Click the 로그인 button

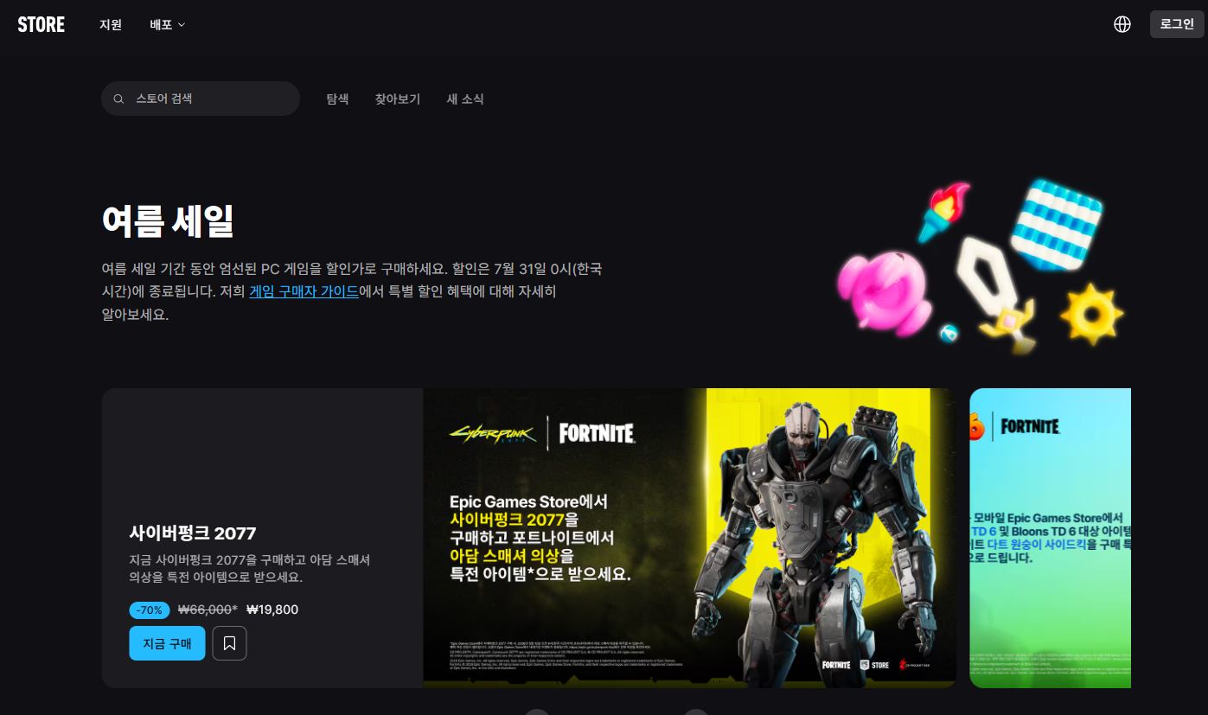(1177, 24)
